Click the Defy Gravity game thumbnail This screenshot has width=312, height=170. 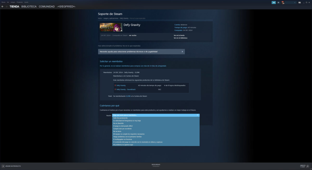tap(111, 27)
